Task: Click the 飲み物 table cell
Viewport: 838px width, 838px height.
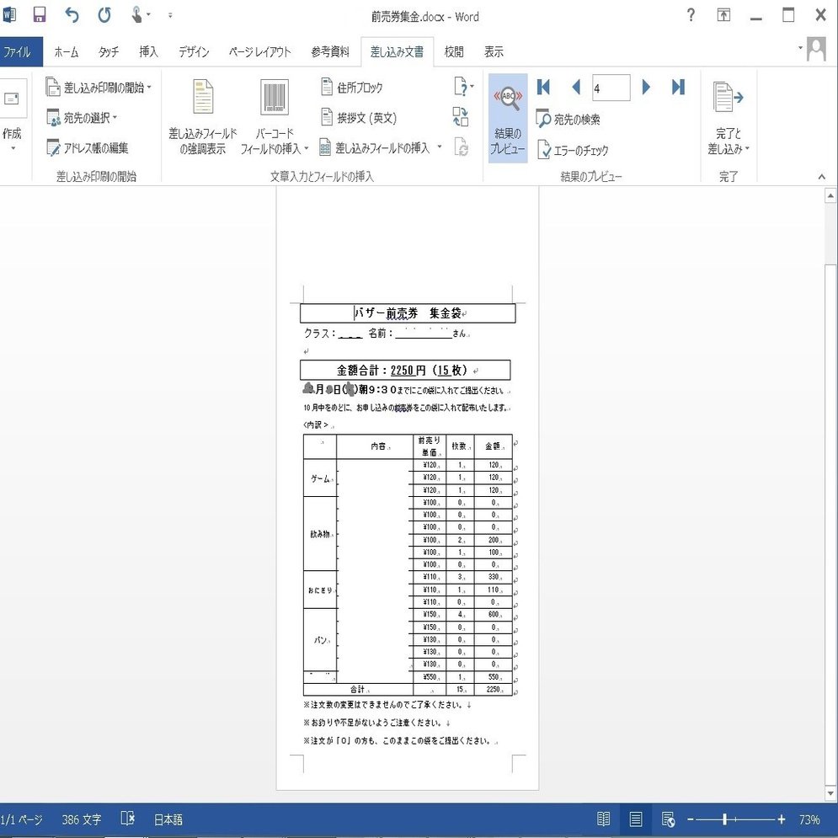Action: 320,533
